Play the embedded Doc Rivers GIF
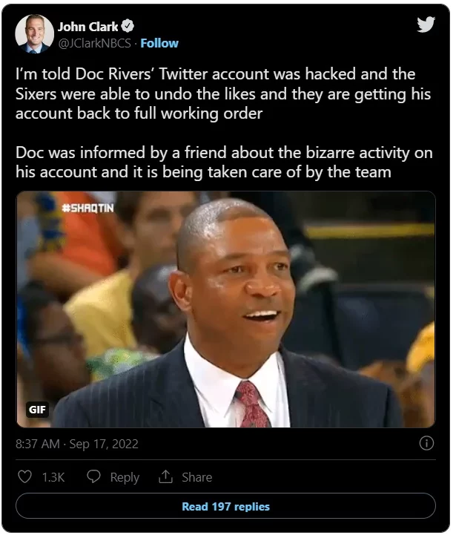Screen dimensions: 456x538 225,309
